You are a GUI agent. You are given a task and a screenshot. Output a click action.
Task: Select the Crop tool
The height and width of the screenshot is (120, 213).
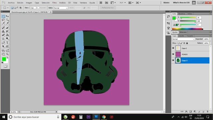click(x=3, y=24)
